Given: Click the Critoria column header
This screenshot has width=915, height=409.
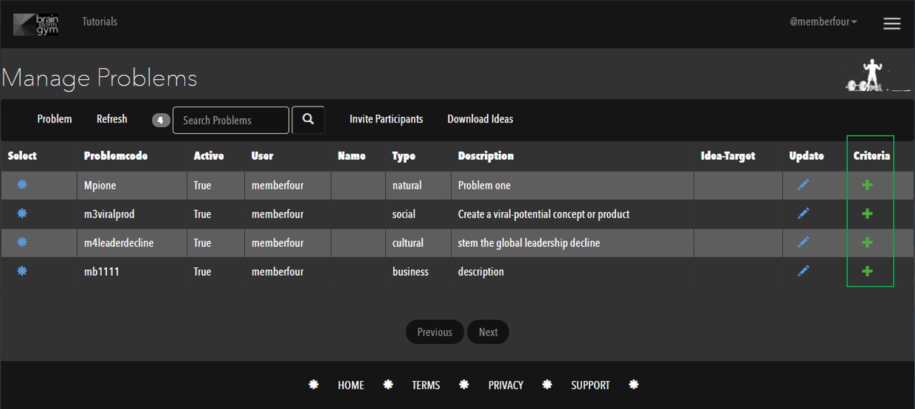Looking at the screenshot, I should (871, 156).
